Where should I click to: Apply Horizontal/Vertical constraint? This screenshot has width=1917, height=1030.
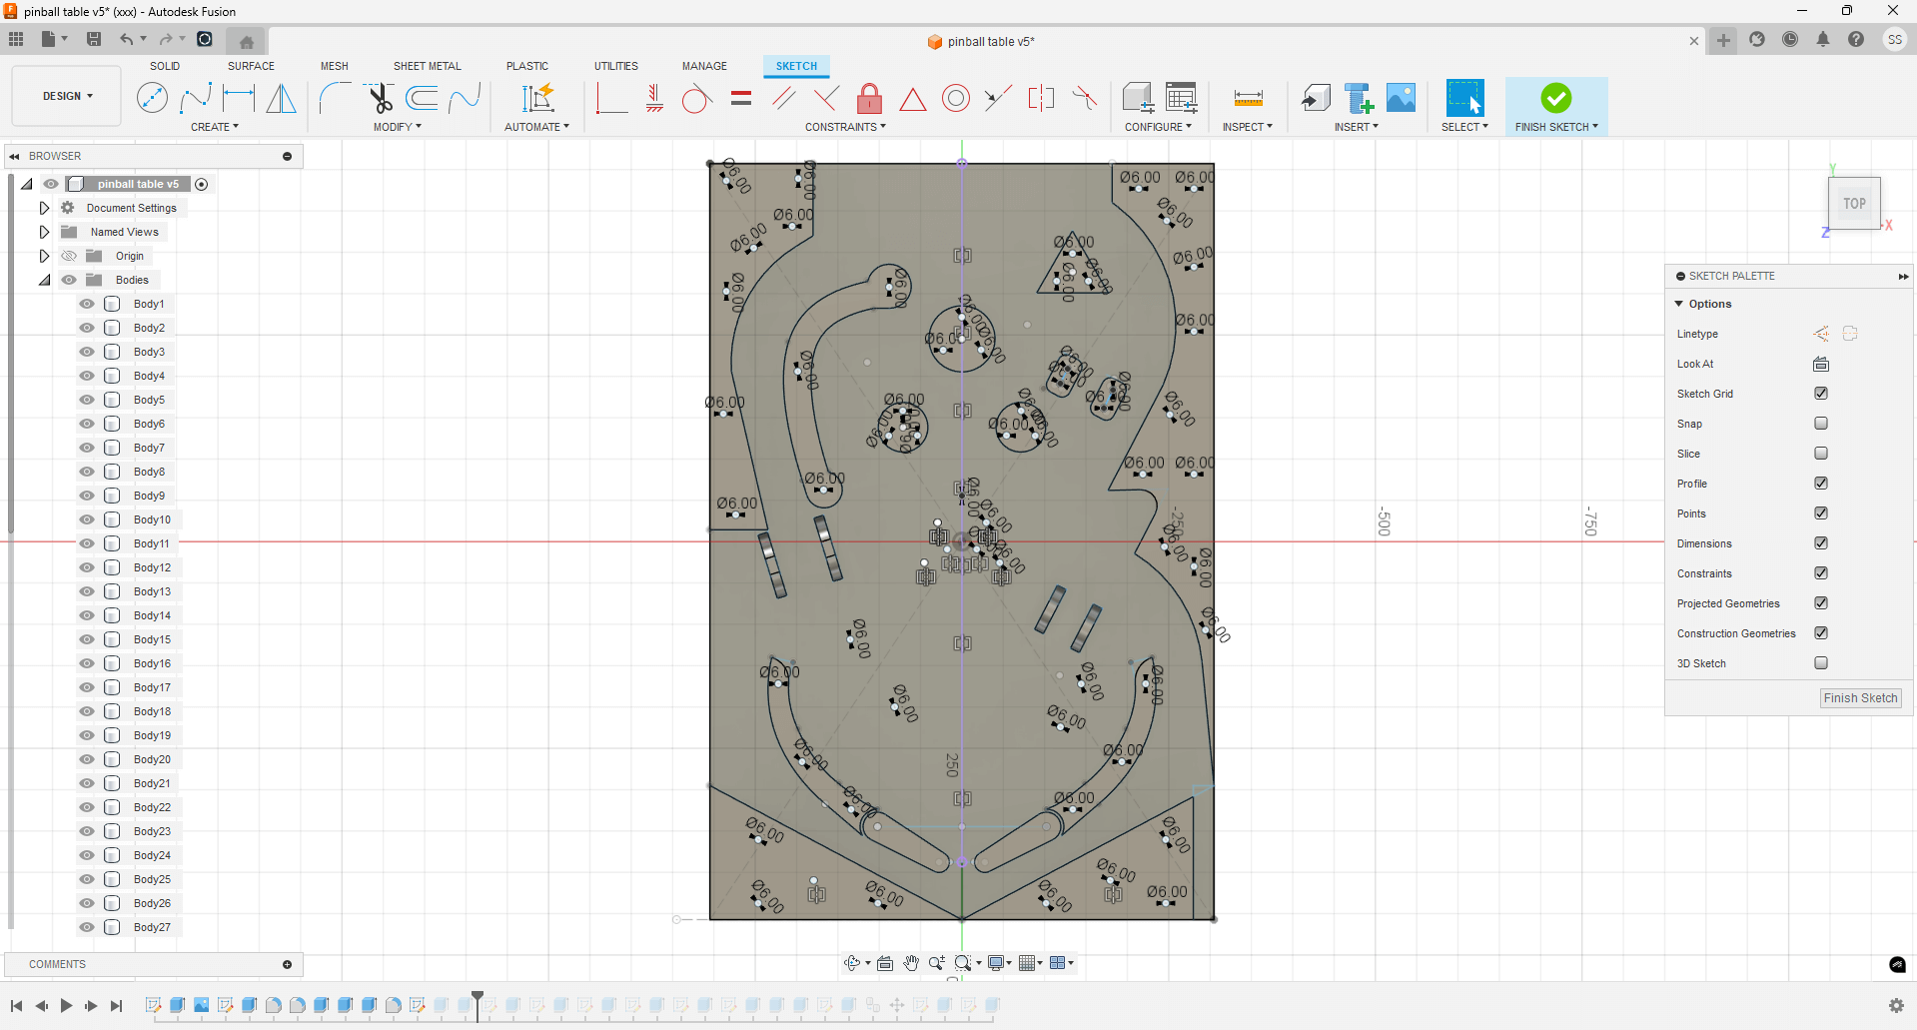[x=611, y=98]
